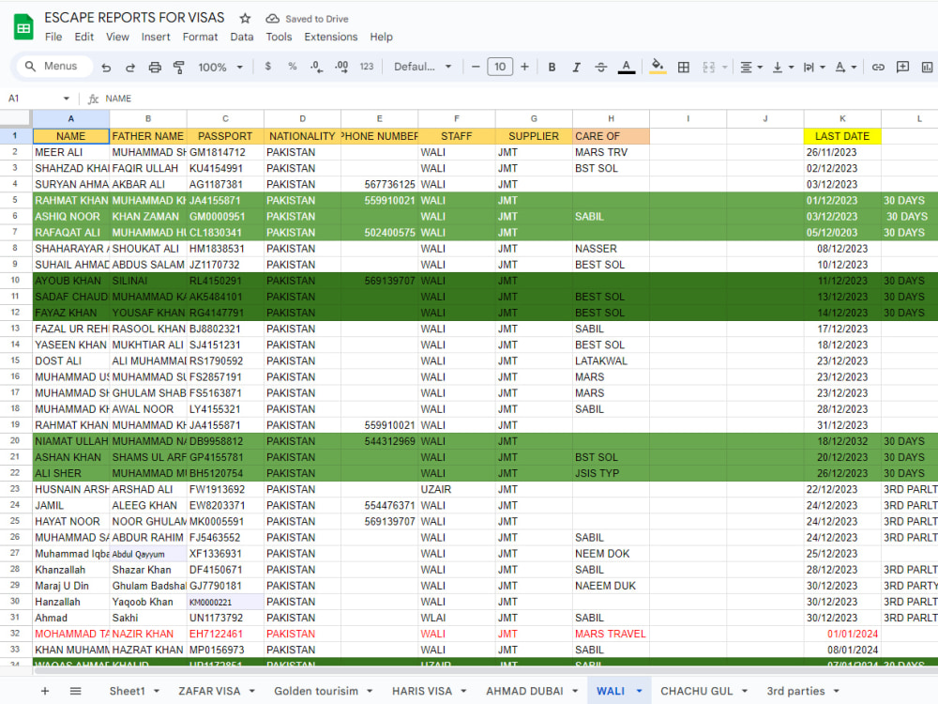Open more number formats 123

tap(367, 67)
